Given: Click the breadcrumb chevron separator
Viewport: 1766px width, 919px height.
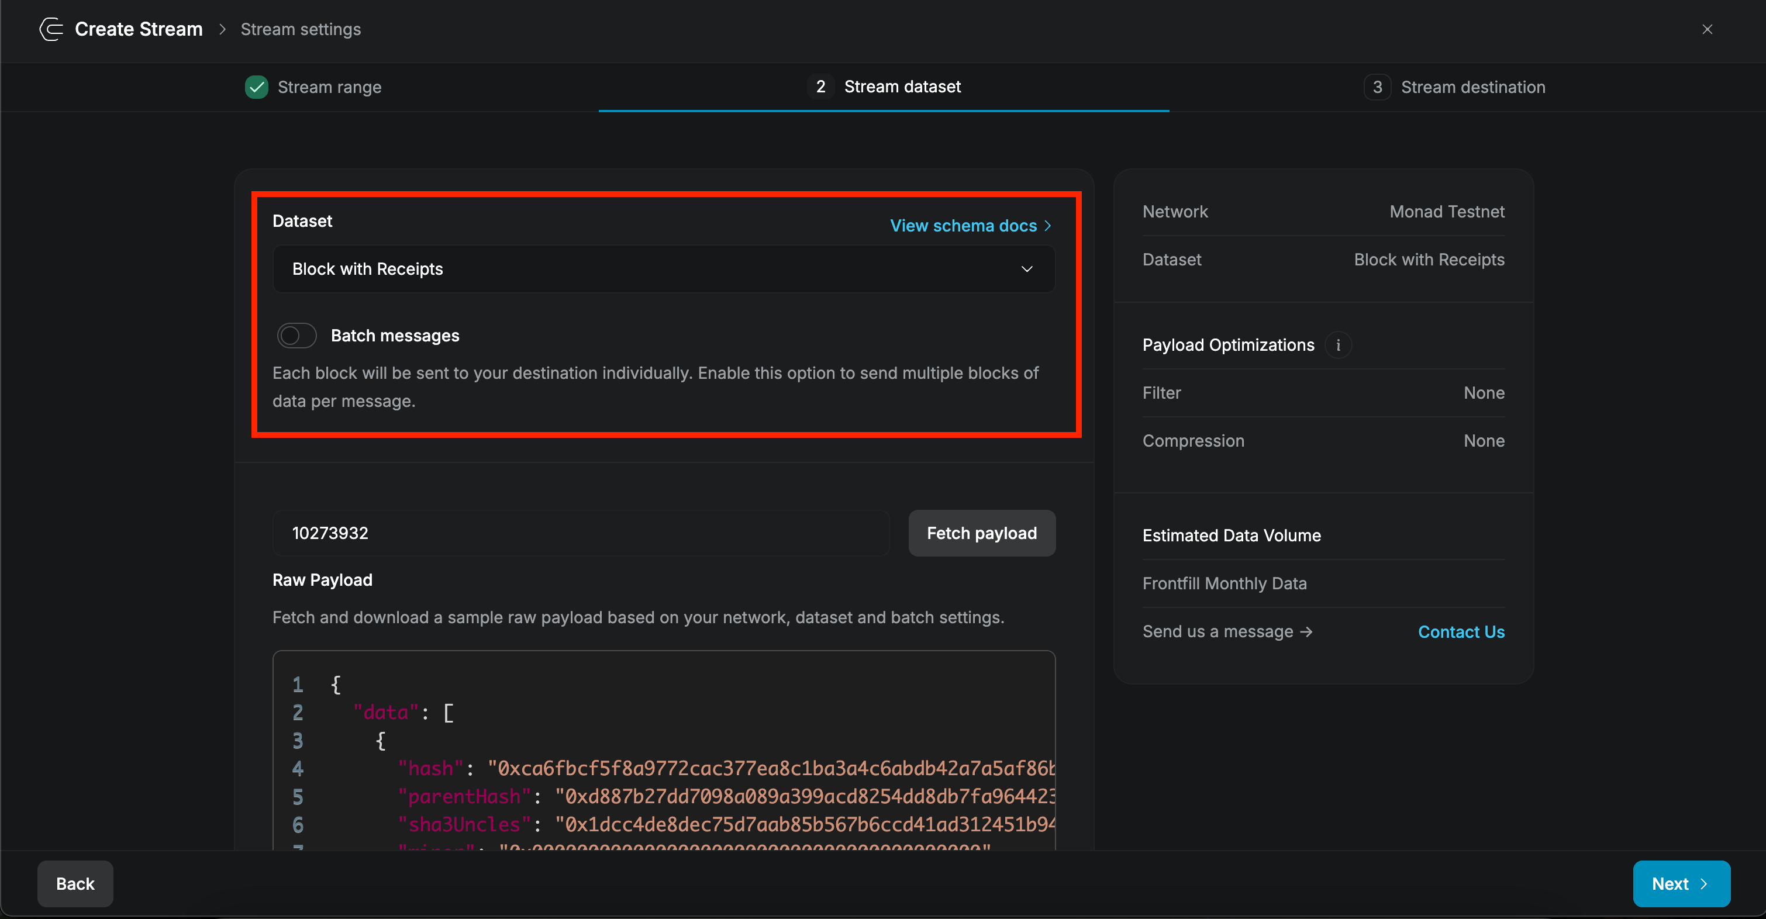Looking at the screenshot, I should (222, 29).
